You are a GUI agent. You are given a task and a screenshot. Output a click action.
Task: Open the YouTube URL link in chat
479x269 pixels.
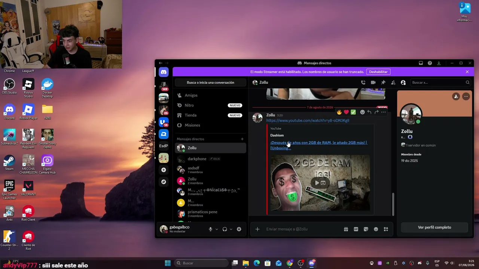coord(308,121)
